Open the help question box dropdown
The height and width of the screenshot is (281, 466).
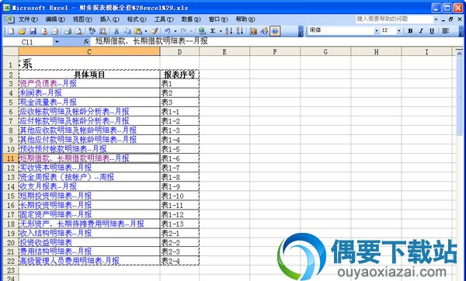click(436, 19)
